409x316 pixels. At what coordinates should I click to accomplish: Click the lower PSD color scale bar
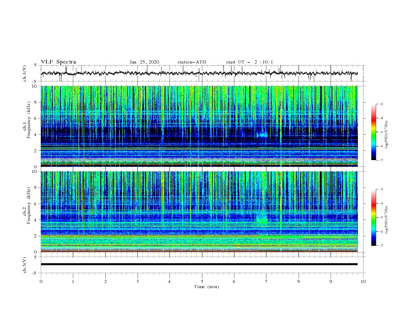(x=374, y=217)
